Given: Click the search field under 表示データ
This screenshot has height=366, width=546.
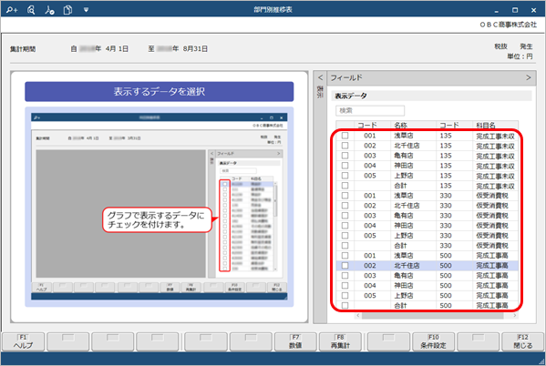Looking at the screenshot, I should click(370, 111).
